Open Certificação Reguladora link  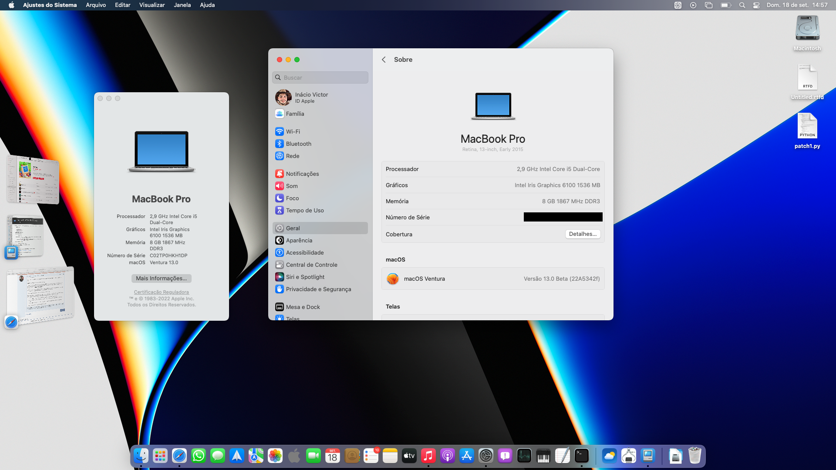161,292
